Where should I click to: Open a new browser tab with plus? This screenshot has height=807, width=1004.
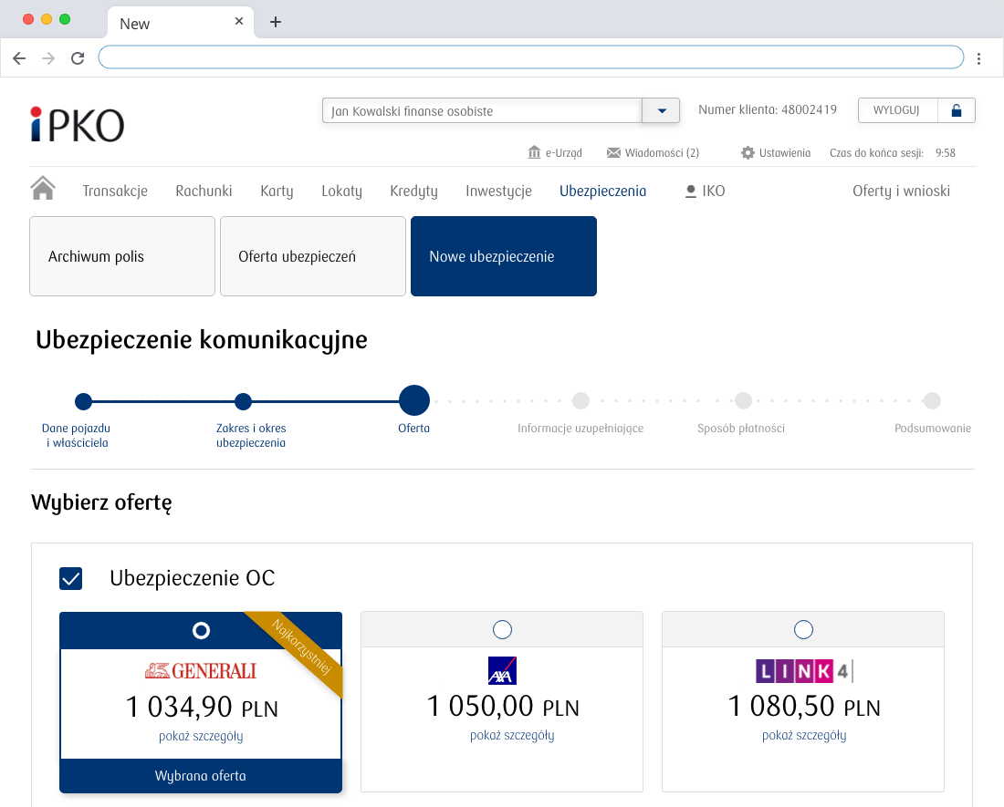[x=276, y=23]
